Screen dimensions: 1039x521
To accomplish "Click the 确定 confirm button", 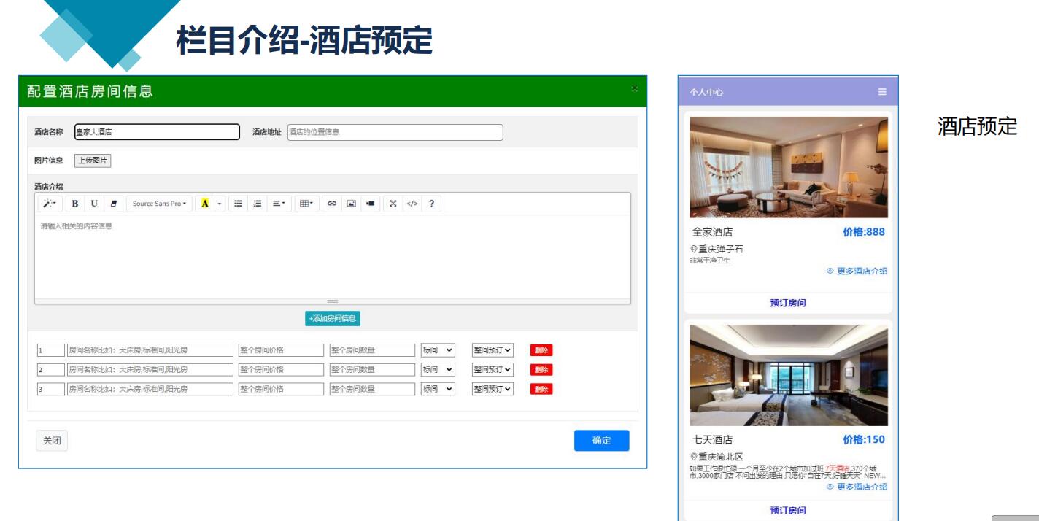I will coord(601,441).
